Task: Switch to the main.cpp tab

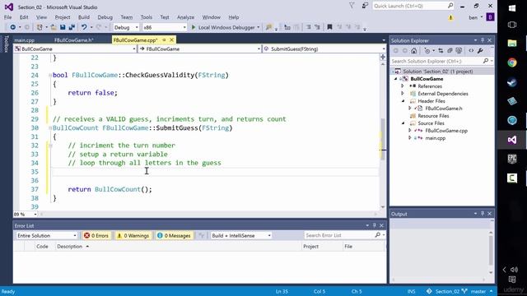Action: [25, 40]
